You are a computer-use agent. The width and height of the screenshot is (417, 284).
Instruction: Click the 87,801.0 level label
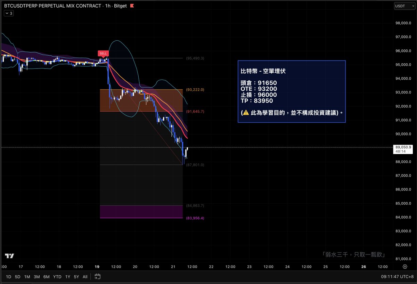tap(195, 165)
